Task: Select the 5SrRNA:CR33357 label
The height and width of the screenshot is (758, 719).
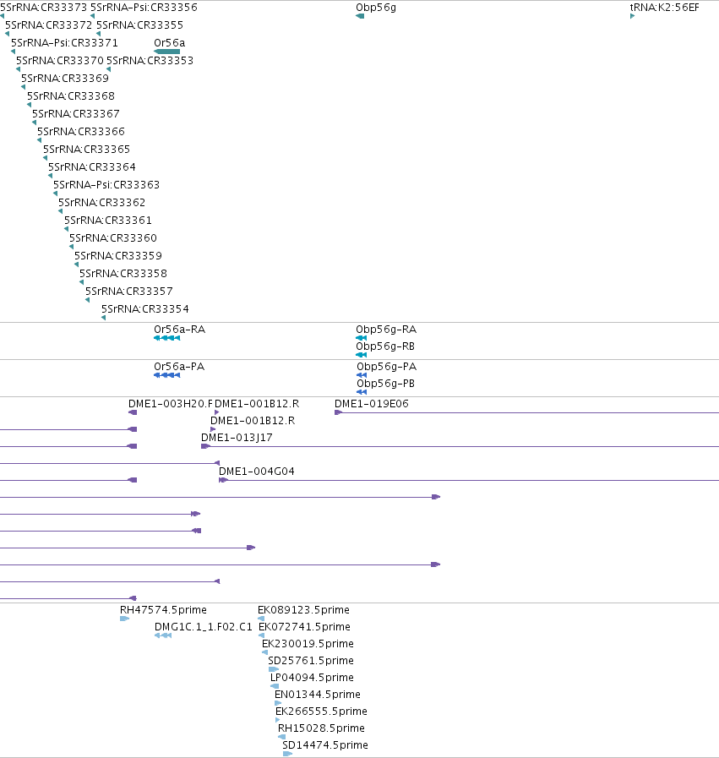Action: (x=129, y=291)
